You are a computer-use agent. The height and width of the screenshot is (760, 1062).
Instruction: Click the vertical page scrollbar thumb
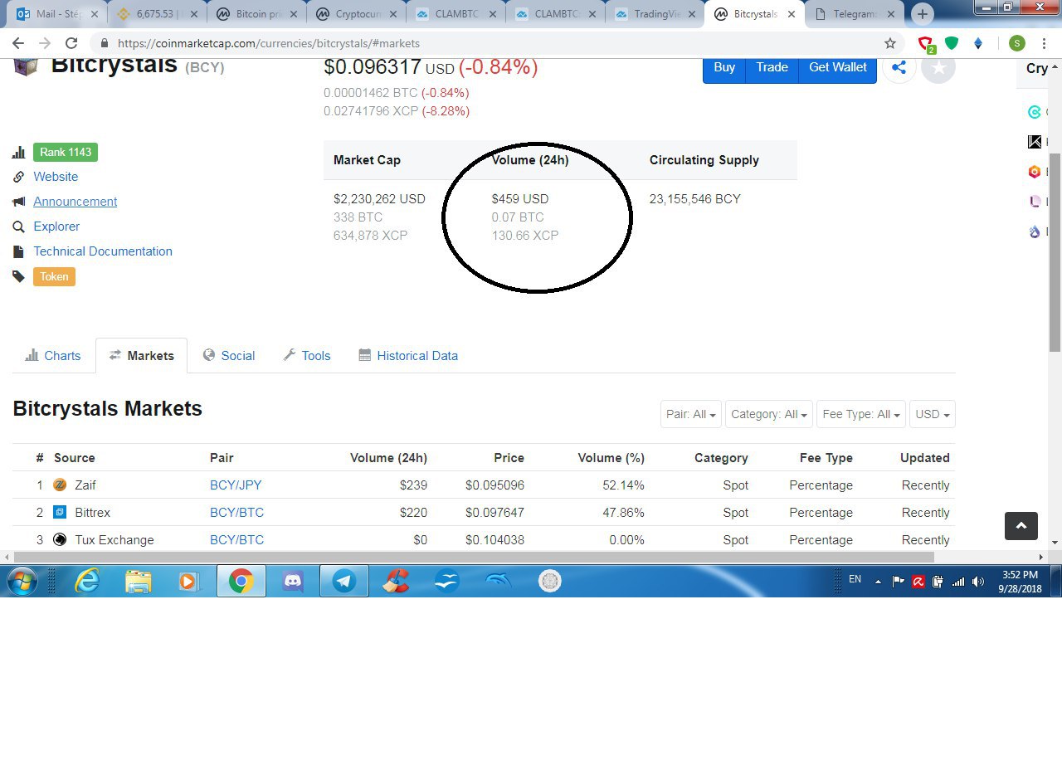pos(1055,252)
